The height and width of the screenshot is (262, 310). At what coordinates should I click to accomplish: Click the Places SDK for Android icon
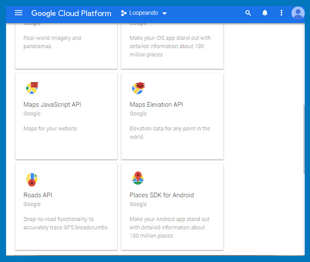tap(138, 178)
